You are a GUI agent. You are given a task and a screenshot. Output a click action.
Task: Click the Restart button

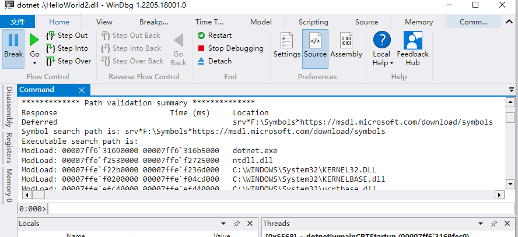pos(215,36)
